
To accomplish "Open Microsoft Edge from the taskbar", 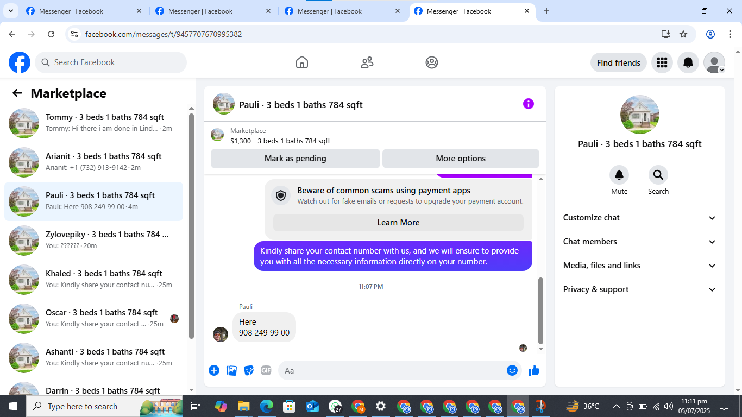I will click(266, 406).
